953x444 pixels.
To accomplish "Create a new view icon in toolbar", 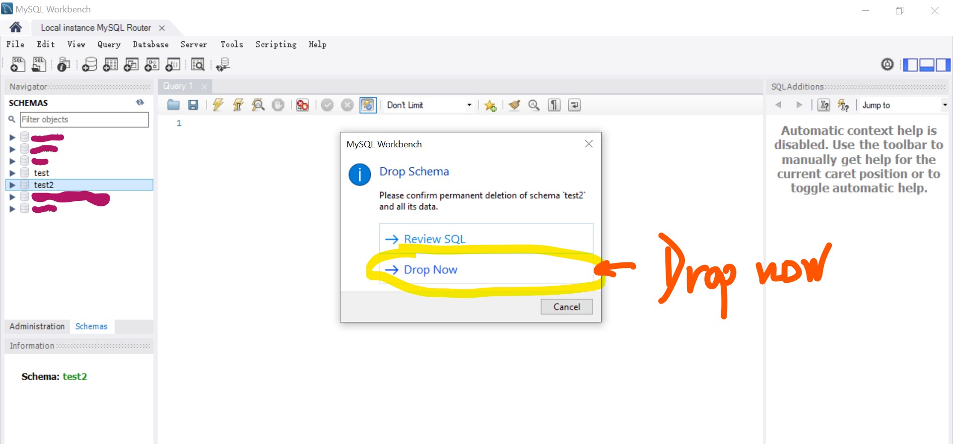I will pos(131,64).
